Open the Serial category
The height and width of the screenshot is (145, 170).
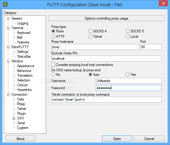click(21, 123)
